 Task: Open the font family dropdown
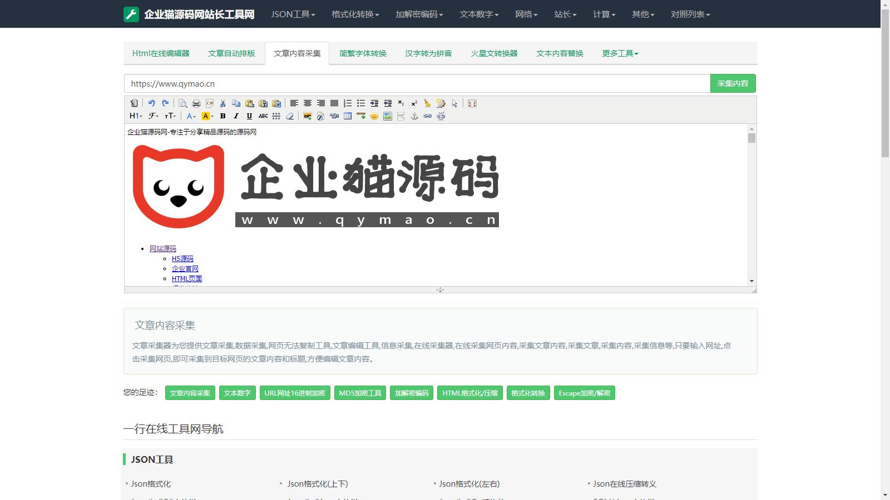click(154, 116)
